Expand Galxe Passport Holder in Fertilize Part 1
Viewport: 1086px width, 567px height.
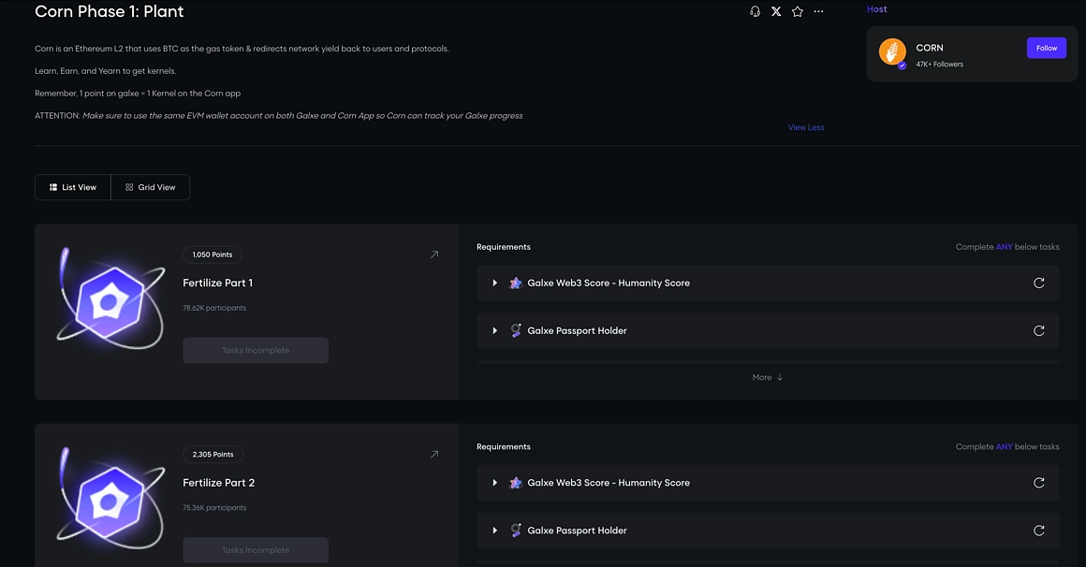(494, 331)
